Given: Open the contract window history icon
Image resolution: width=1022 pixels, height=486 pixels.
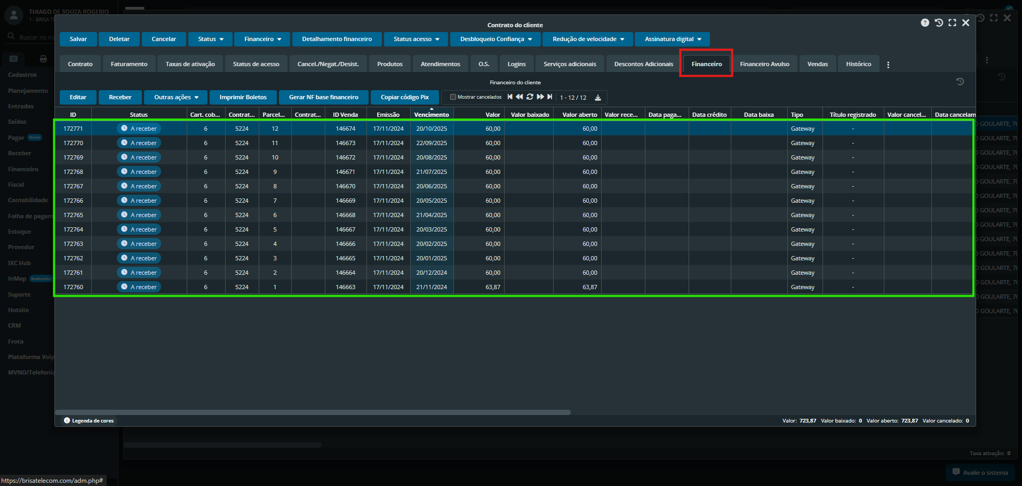Looking at the screenshot, I should (939, 23).
